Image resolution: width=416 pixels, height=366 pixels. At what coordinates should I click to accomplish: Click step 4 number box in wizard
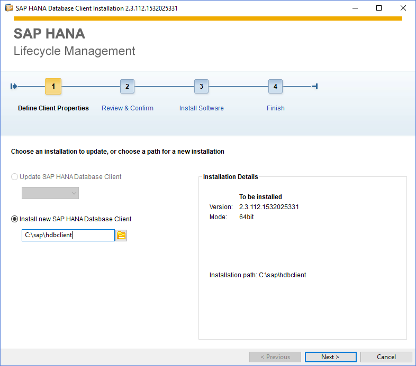[x=275, y=86]
